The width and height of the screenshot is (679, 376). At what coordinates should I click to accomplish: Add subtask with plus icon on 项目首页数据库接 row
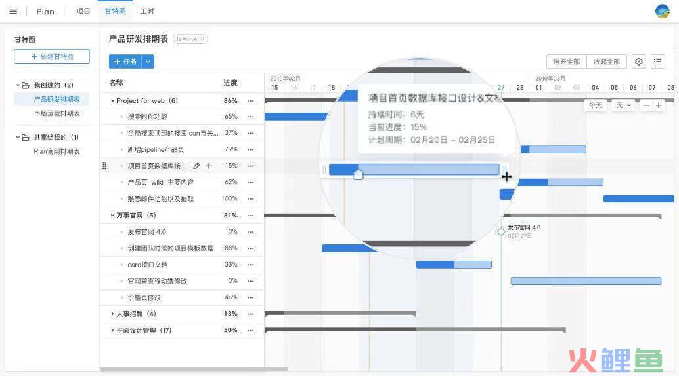[209, 166]
